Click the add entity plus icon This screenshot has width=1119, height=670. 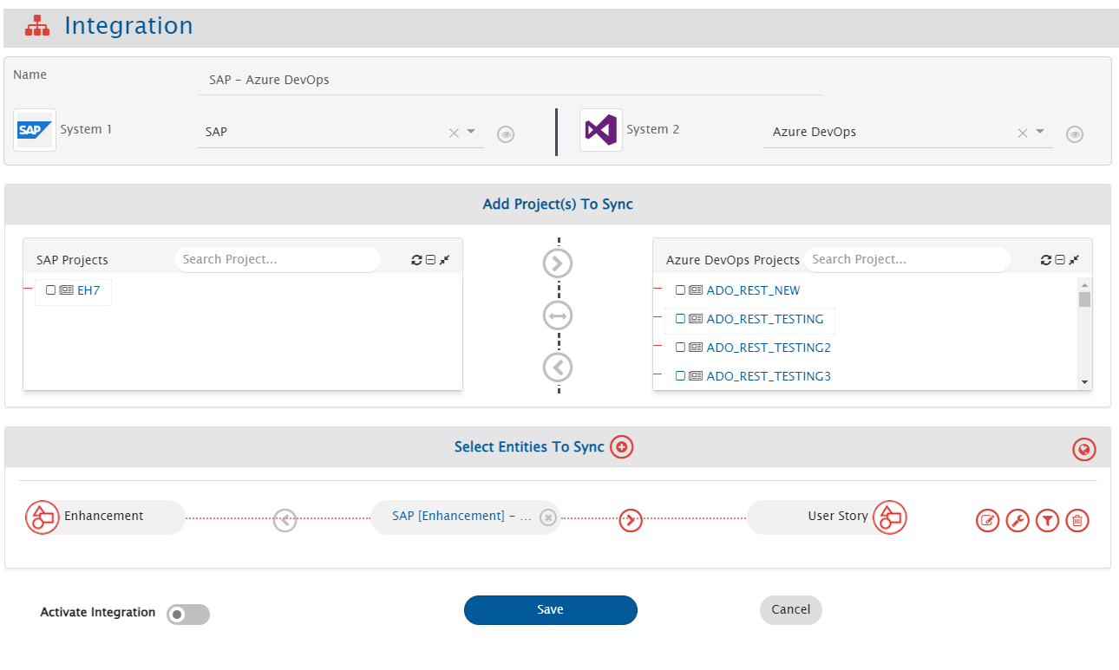coord(622,447)
